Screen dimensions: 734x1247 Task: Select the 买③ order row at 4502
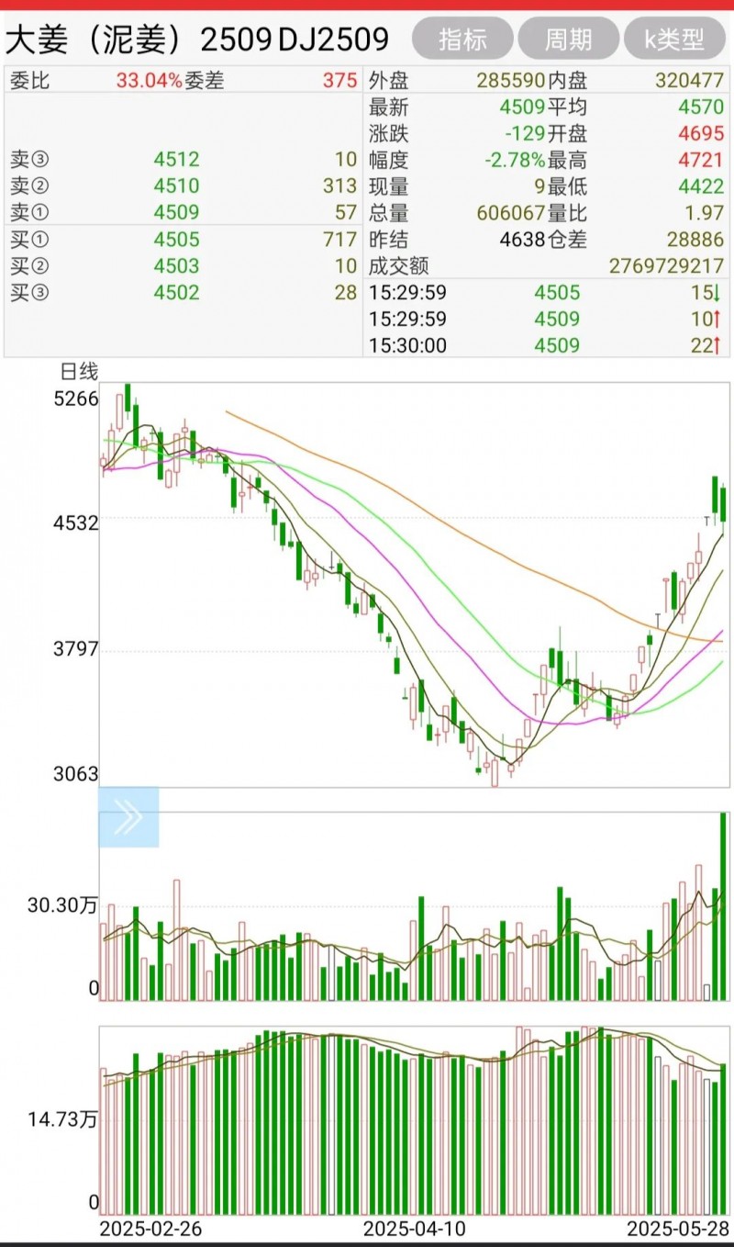(183, 293)
